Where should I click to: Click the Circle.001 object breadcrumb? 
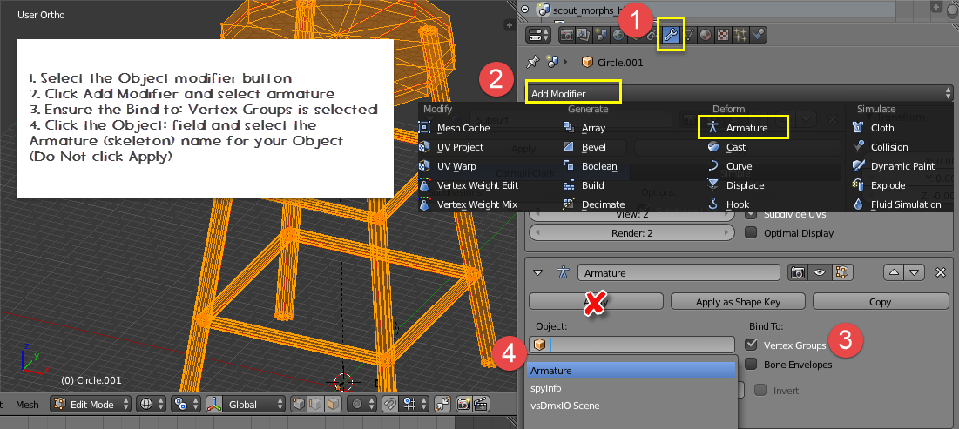pyautogui.click(x=612, y=63)
